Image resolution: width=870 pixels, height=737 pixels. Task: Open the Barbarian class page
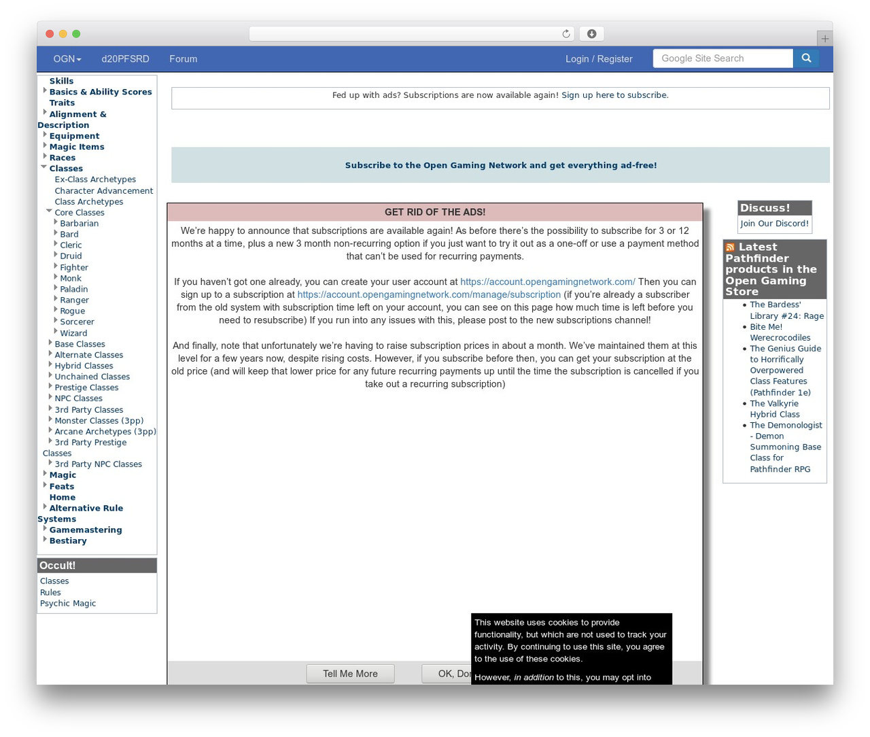(x=80, y=224)
